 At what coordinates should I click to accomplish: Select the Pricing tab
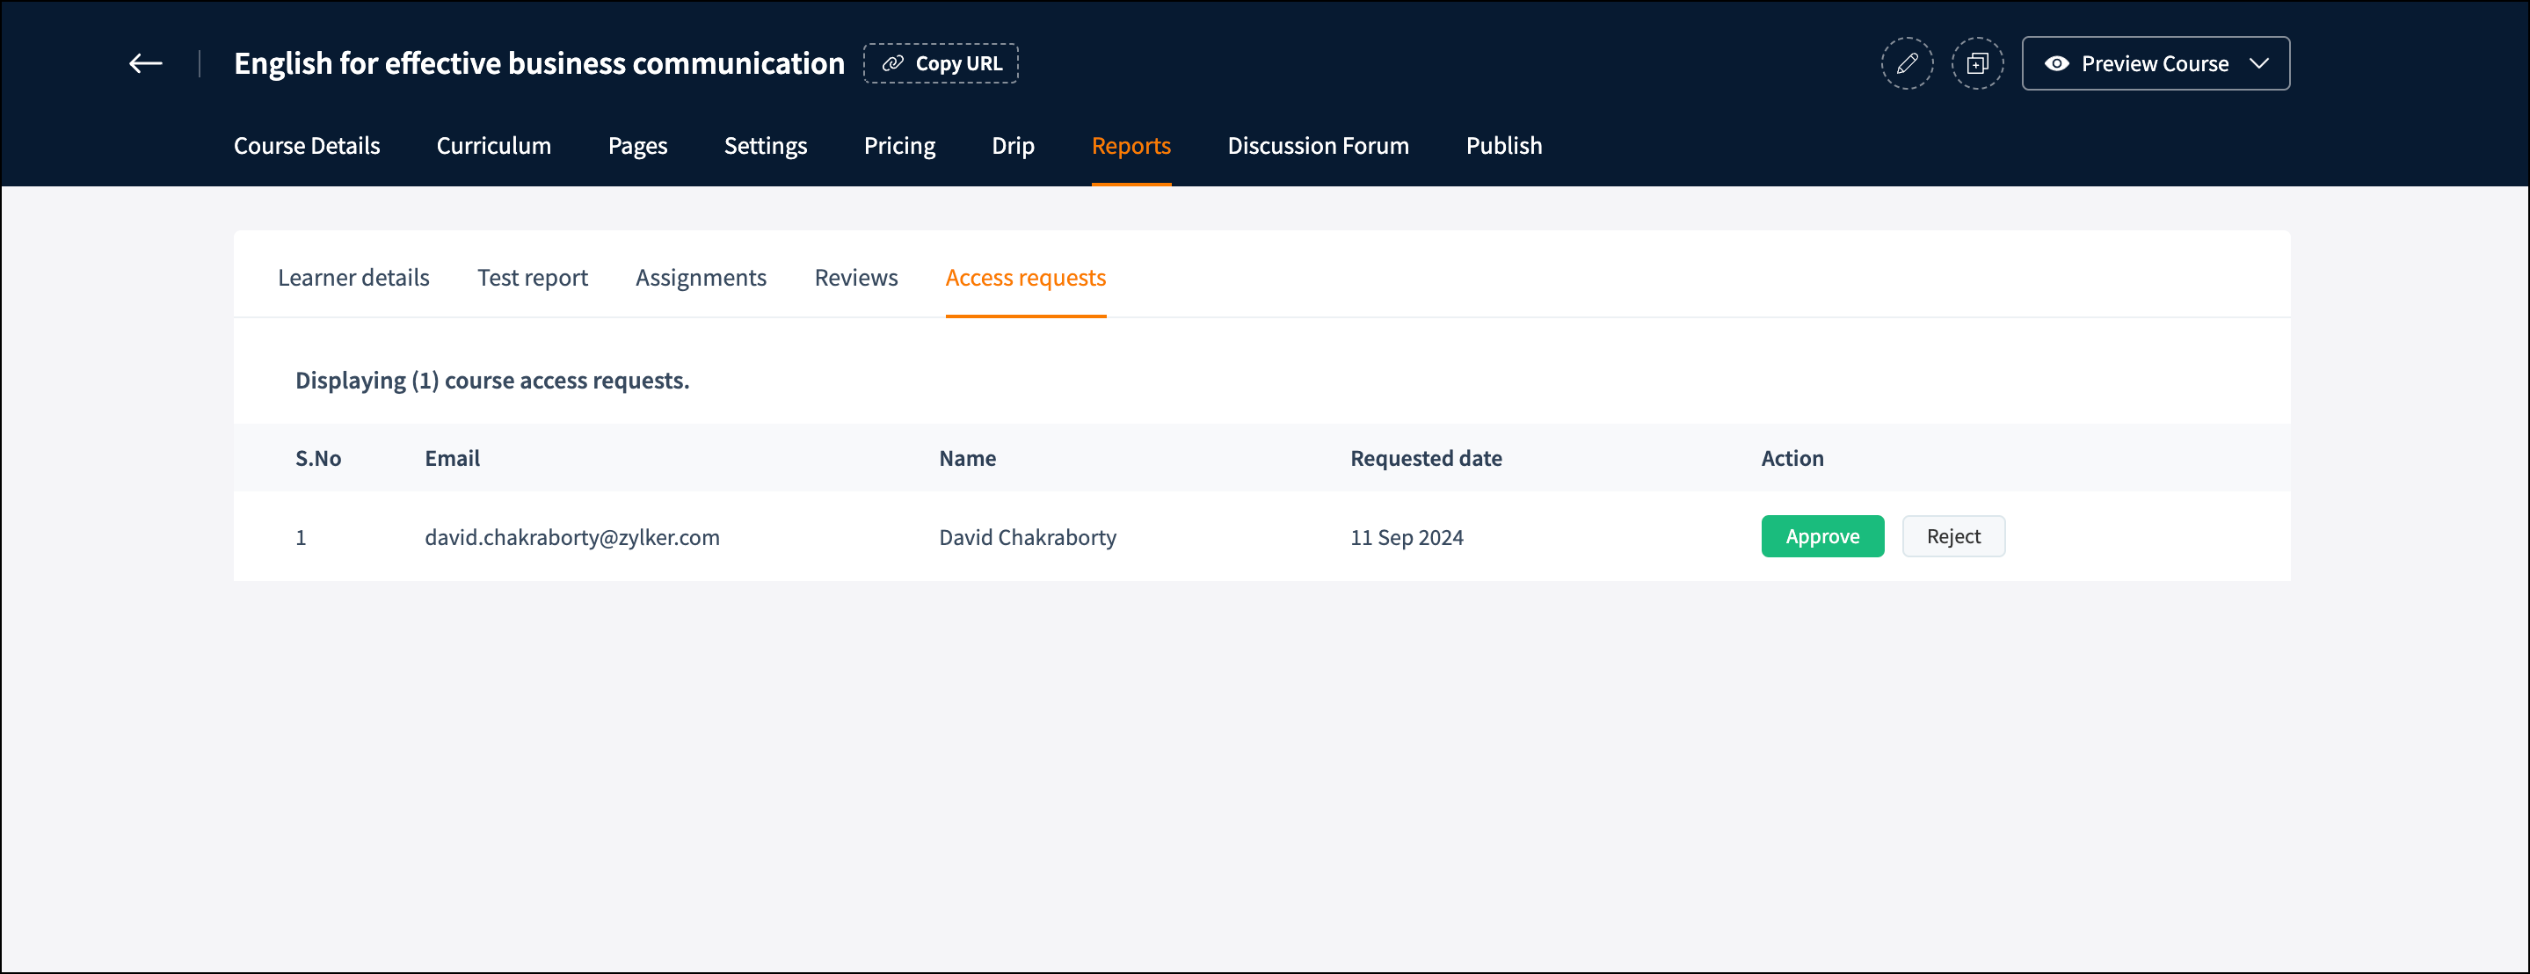coord(898,146)
